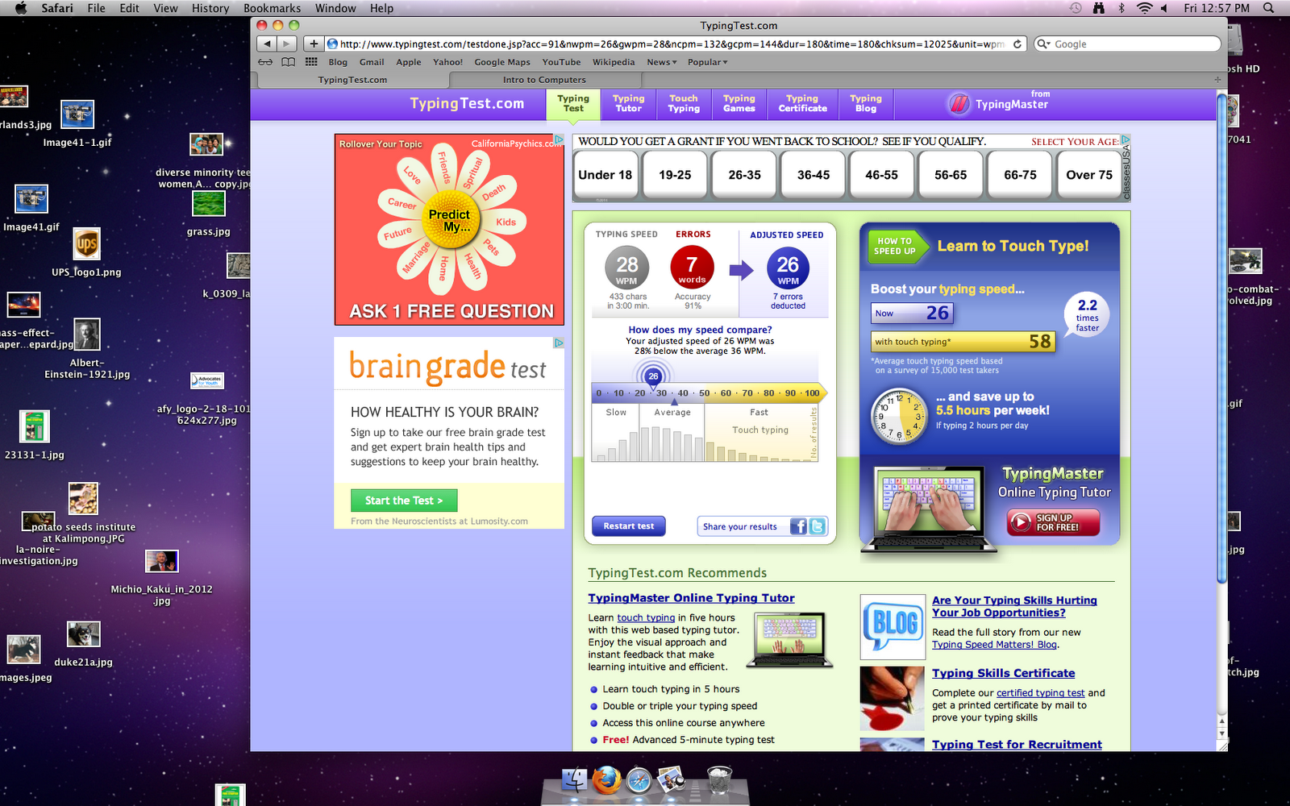Viewport: 1290px width, 806px height.
Task: Share results on Twitter icon
Action: click(x=817, y=526)
